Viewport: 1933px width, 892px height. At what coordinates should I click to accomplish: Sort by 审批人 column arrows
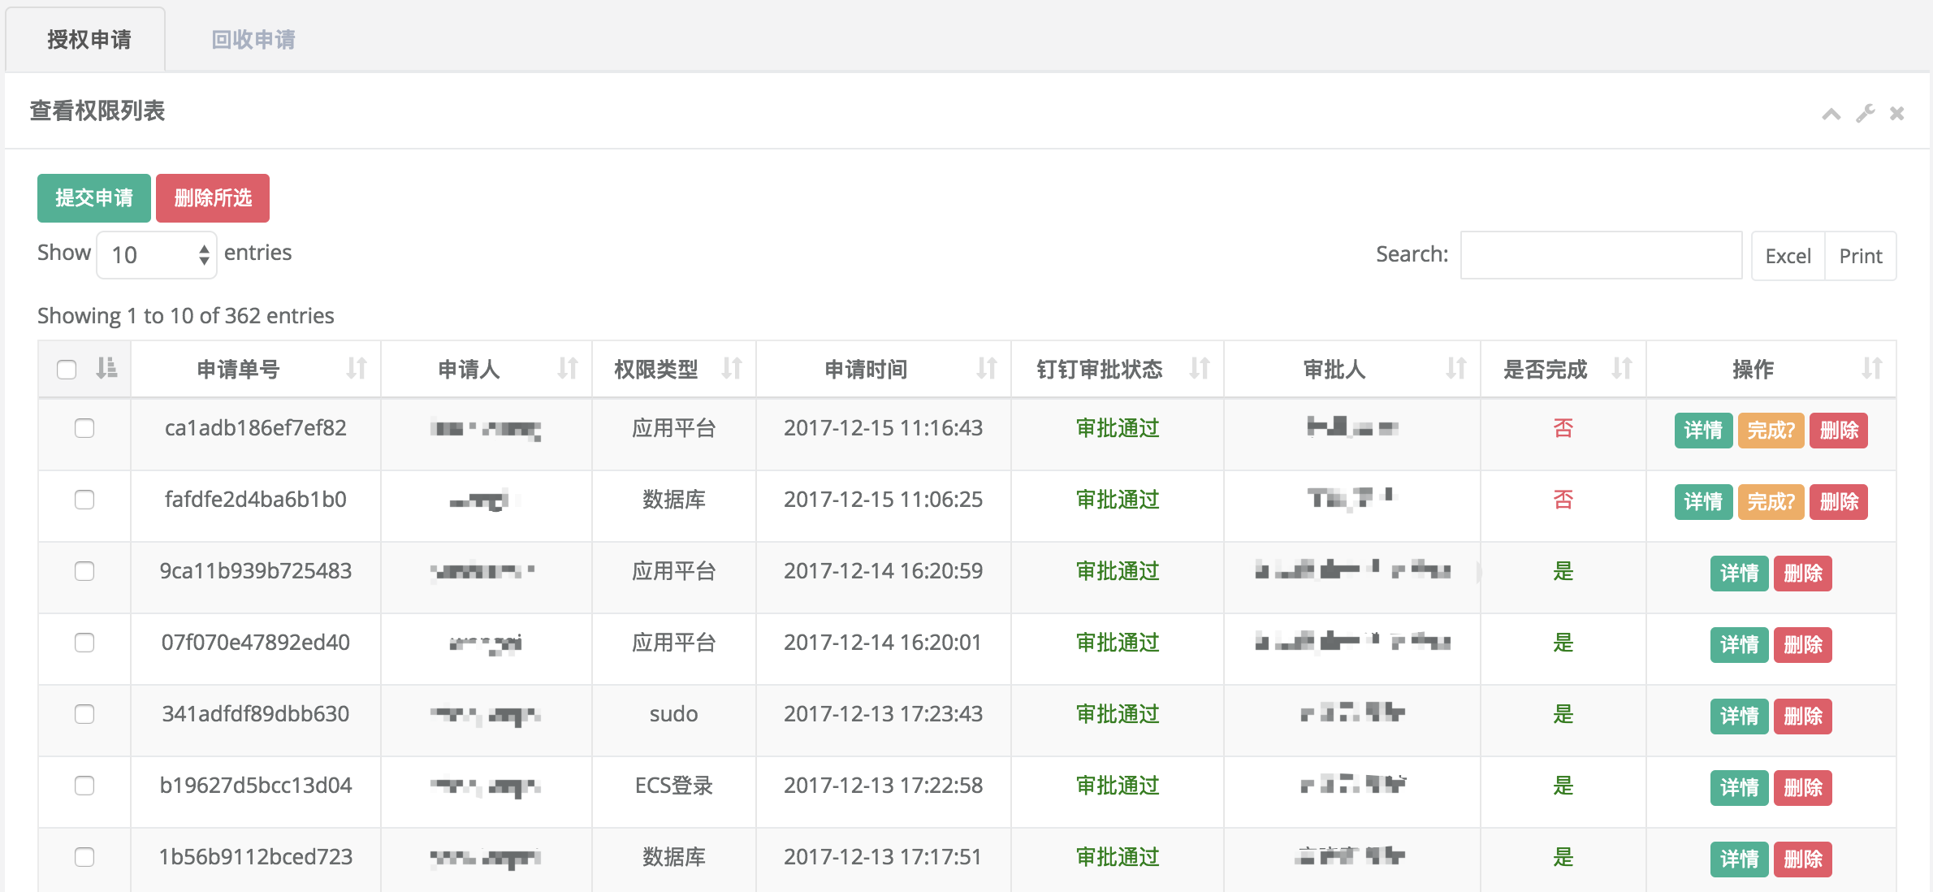(x=1456, y=369)
